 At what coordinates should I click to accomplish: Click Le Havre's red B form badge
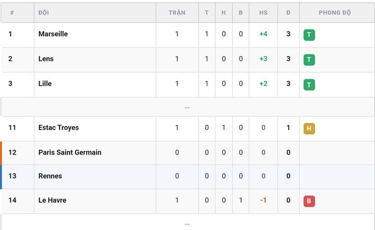coord(309,201)
